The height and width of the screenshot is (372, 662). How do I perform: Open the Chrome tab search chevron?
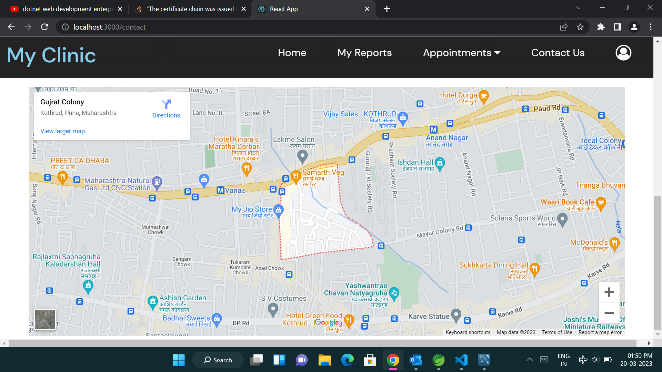[579, 8]
